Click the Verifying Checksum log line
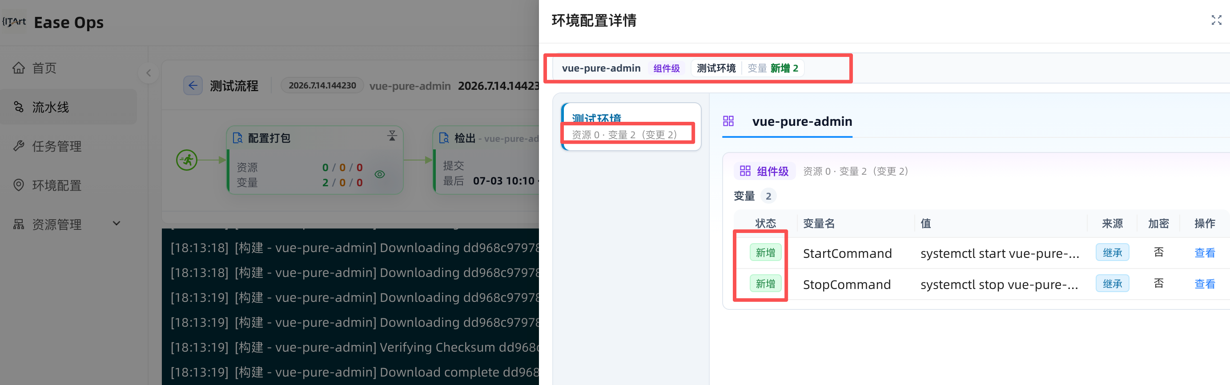 click(355, 347)
